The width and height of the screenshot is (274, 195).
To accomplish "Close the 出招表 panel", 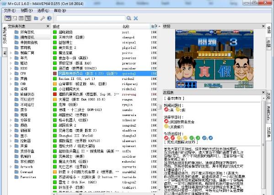I will 263,92.
